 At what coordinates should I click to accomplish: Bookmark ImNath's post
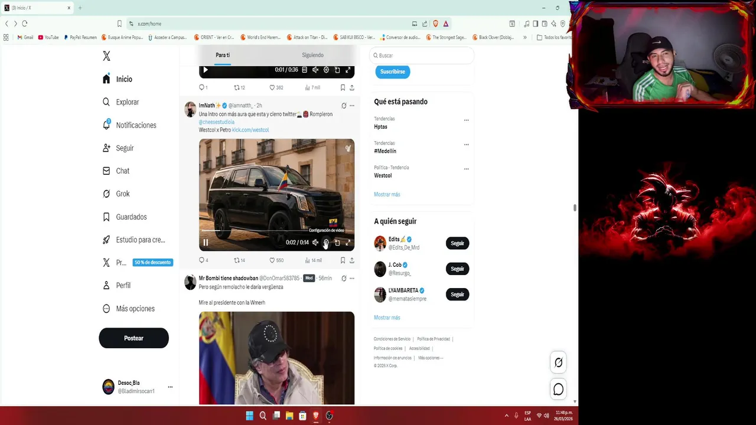point(343,260)
